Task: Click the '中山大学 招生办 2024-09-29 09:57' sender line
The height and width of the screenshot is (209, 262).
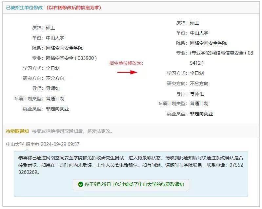Action: coord(43,144)
